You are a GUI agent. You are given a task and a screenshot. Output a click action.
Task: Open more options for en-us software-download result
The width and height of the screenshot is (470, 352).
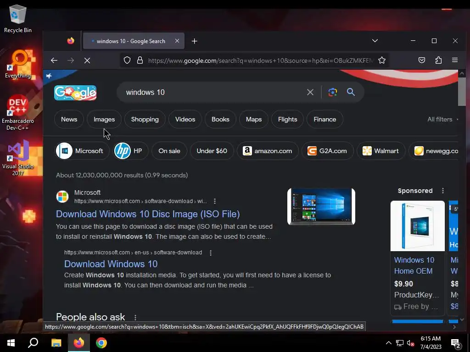coord(211,253)
